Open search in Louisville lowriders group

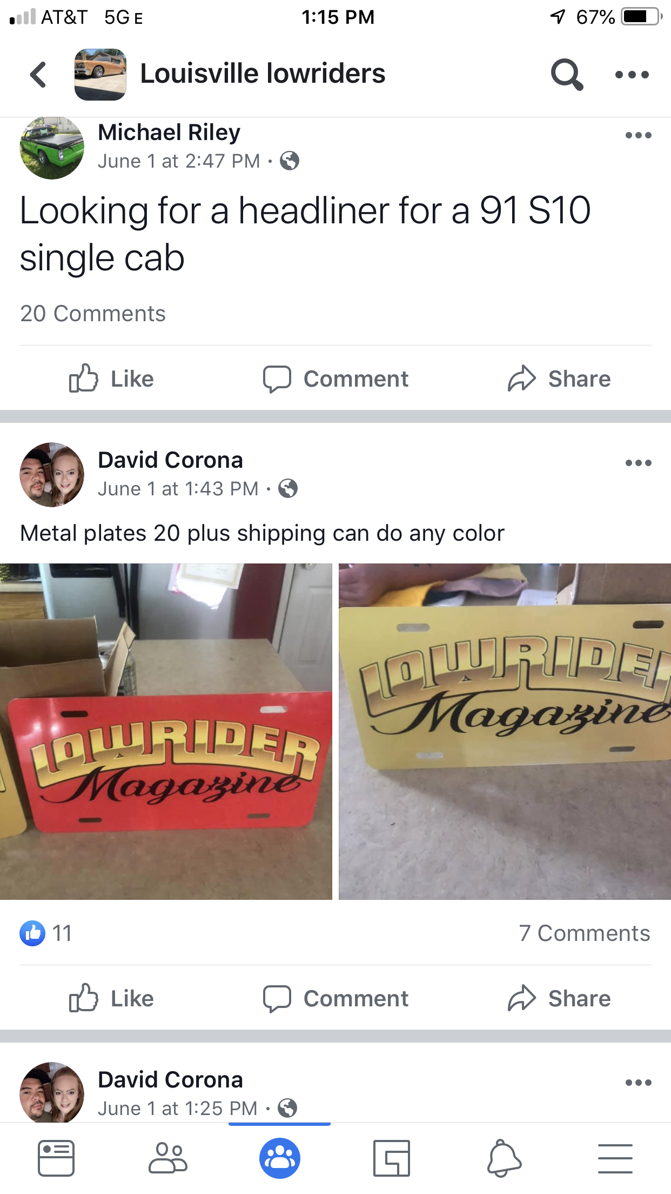(567, 74)
